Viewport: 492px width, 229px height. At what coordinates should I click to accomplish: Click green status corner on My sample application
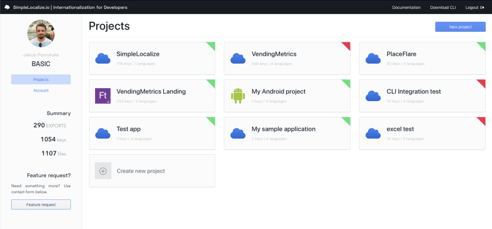[347, 120]
